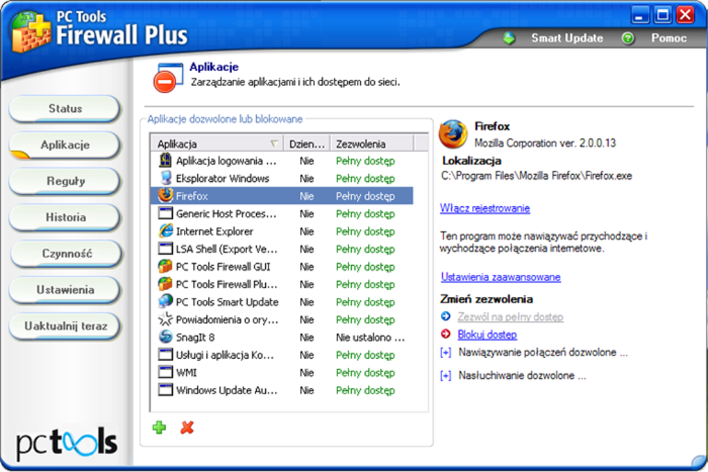
Task: Open the Ustawienia section
Action: pyautogui.click(x=65, y=289)
